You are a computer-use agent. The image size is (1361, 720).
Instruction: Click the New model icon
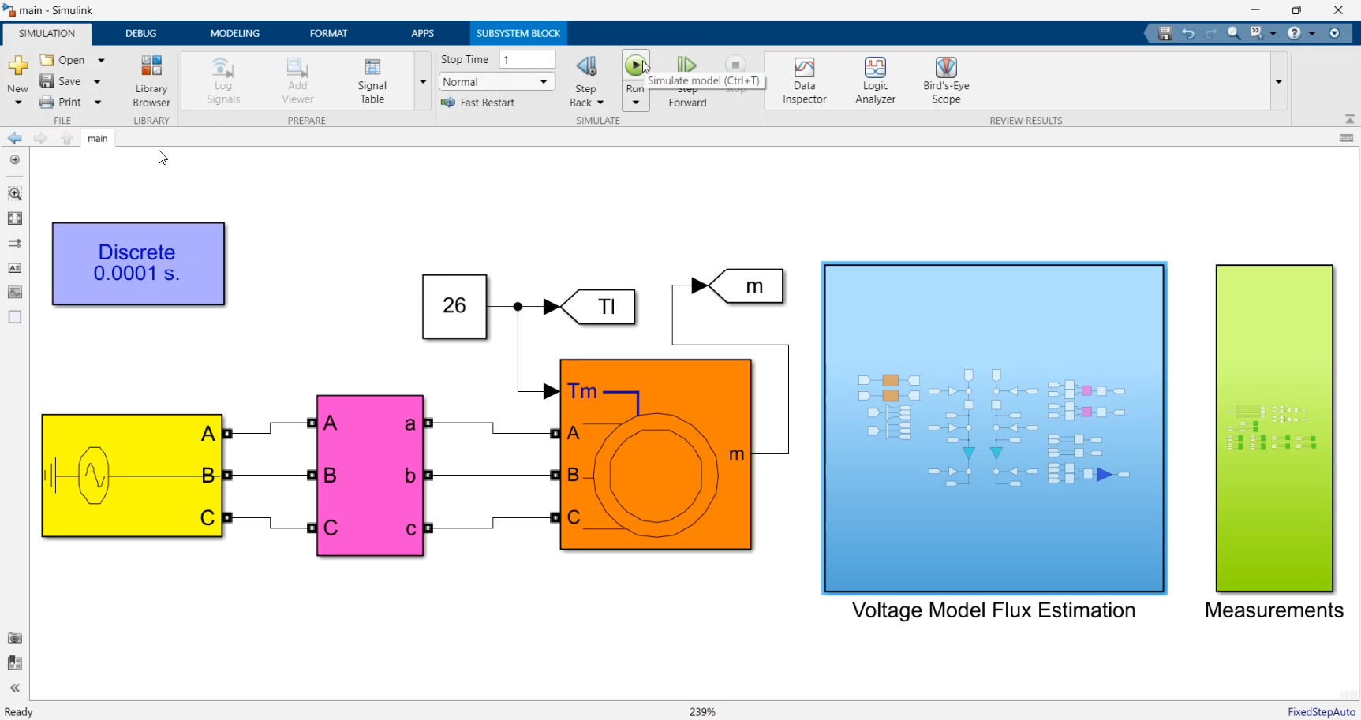17,66
